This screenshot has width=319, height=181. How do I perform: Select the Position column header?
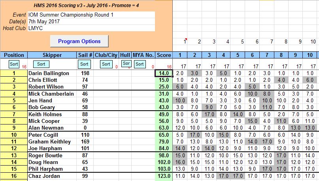pyautogui.click(x=13, y=55)
